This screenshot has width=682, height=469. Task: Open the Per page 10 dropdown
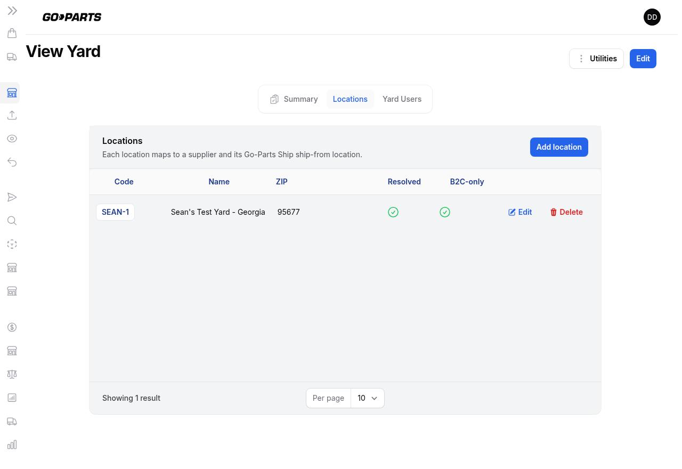tap(368, 398)
